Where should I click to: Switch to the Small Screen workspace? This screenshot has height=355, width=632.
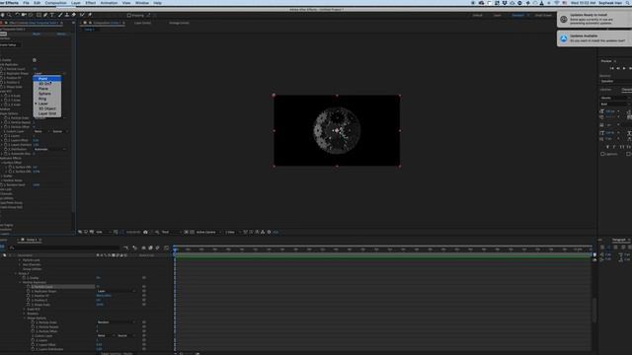coord(543,16)
